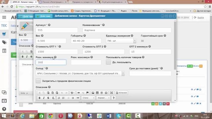Click the Стоимость ОПТ 1 field showing 1500
212x119 pixels.
point(57,52)
